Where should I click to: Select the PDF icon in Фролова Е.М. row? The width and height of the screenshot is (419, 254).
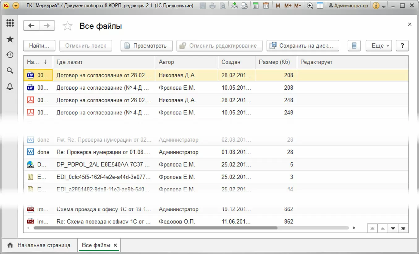[x=30, y=112]
